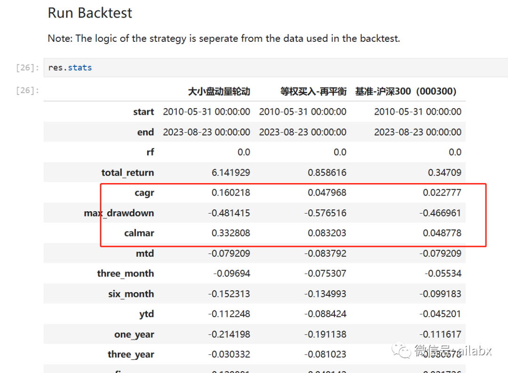Click the 'total_return' row label
508x373 pixels.
pyautogui.click(x=127, y=173)
